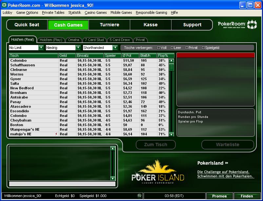Viewport: 263px width, 201px height.
Task: Click the Poker Island palm logo banner
Action: [x=158, y=172]
